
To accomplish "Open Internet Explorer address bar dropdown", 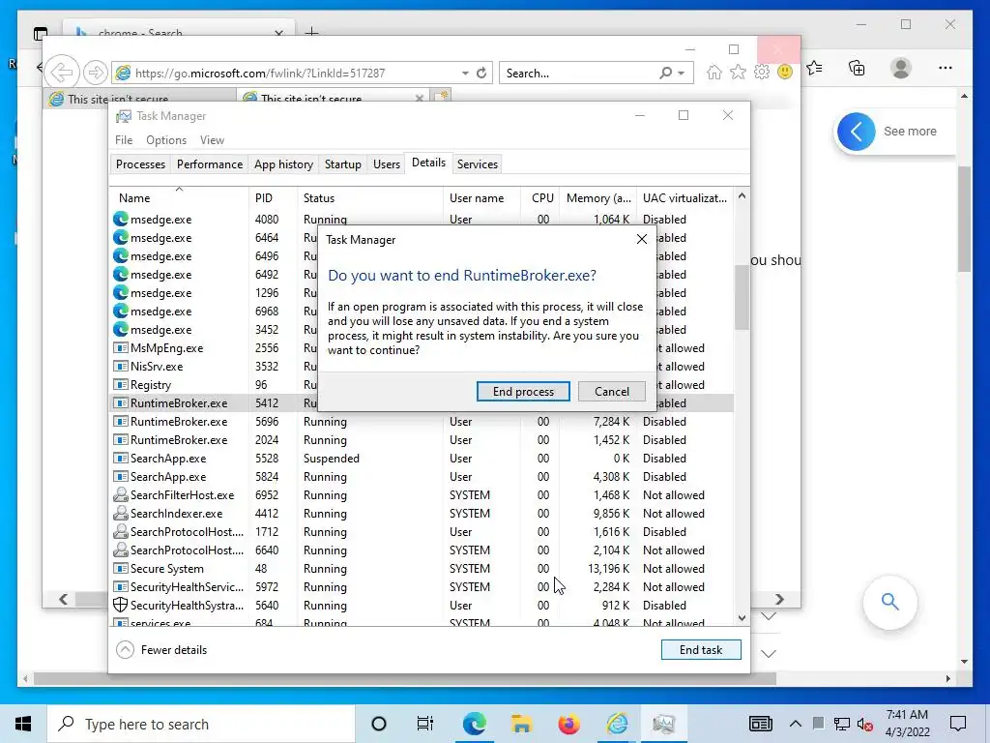I will click(465, 74).
